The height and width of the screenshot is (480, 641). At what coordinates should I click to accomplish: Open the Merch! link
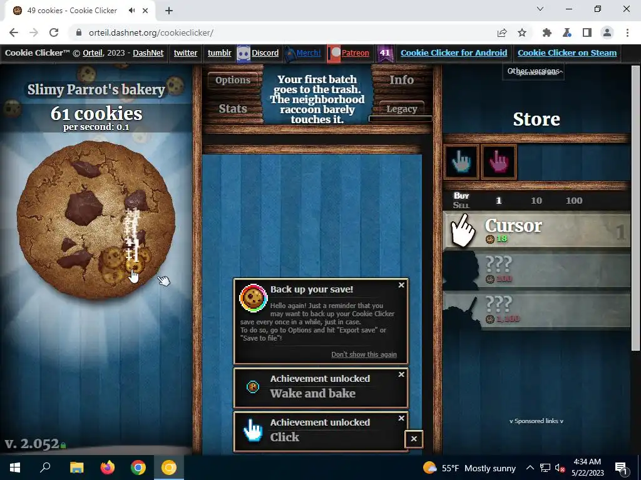[309, 52]
